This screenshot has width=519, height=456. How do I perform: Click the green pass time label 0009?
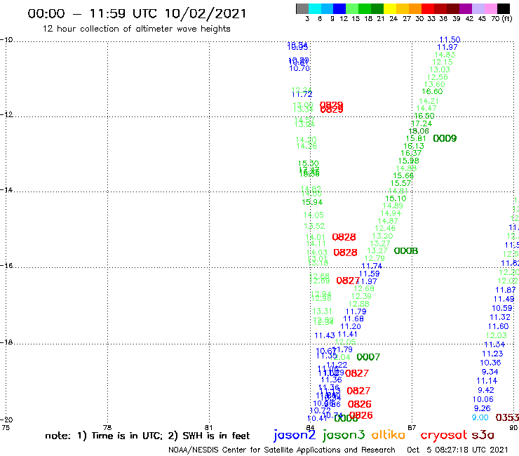[x=445, y=138]
